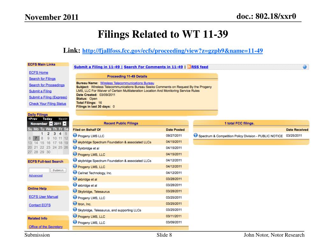Open the Advanced search link
Image resolution: width=326 pixels, height=245 pixels.
click(x=36, y=176)
